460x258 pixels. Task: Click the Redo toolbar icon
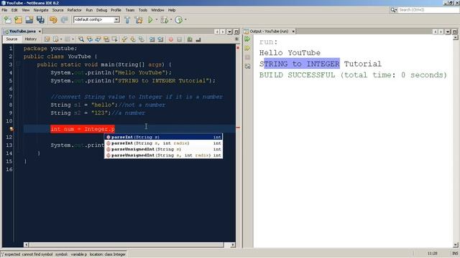pyautogui.click(x=64, y=19)
